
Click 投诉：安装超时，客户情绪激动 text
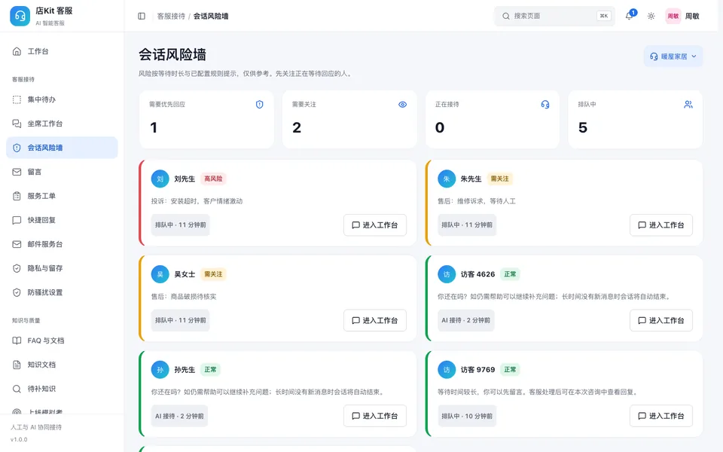[x=197, y=201]
